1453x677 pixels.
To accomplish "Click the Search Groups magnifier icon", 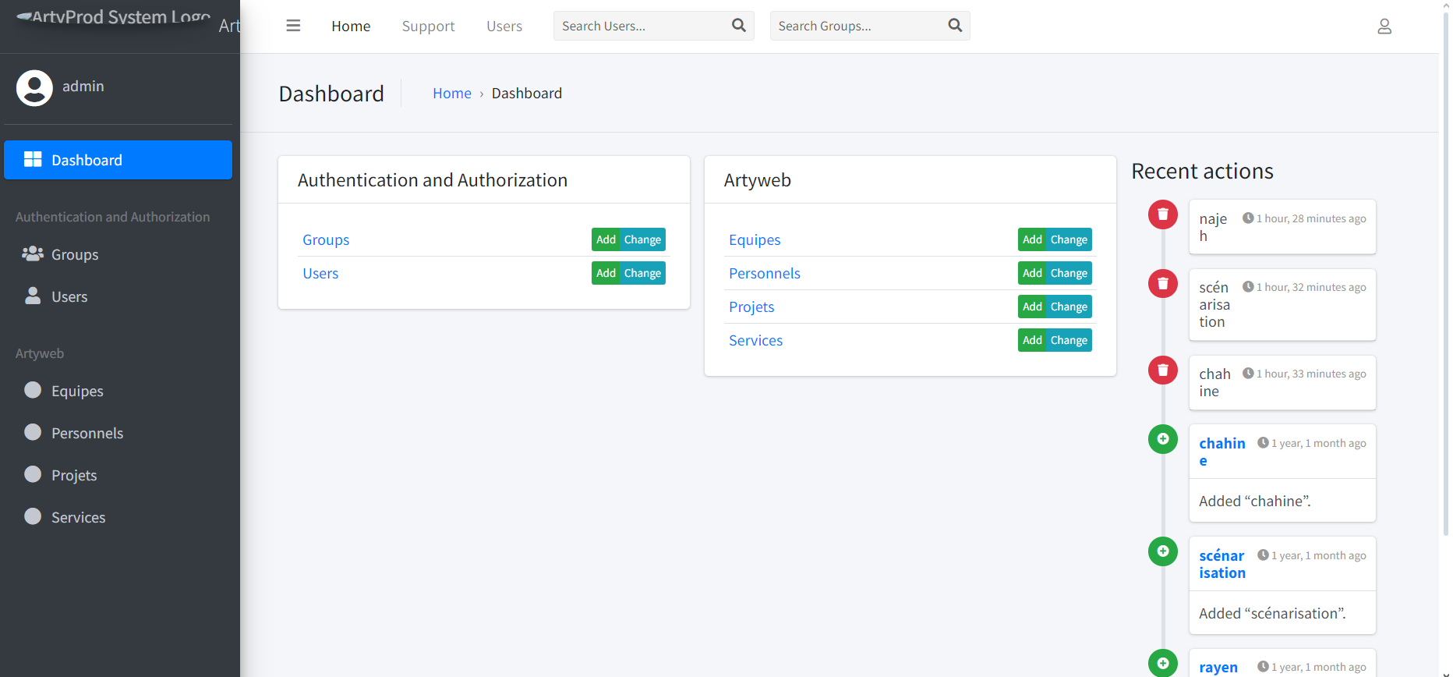I will [x=954, y=26].
